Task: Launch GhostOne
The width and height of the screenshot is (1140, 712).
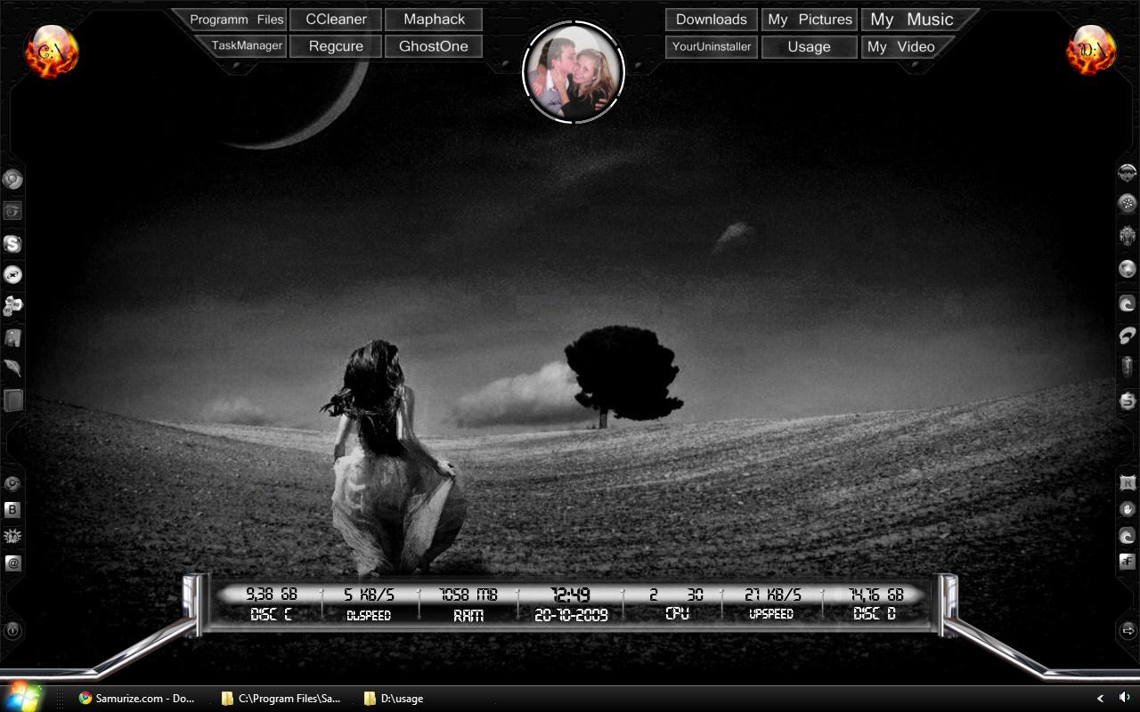Action: 434,46
